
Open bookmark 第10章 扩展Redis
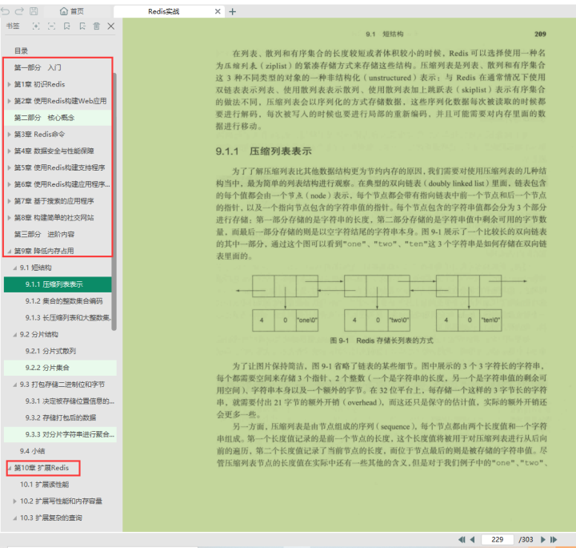coord(42,468)
